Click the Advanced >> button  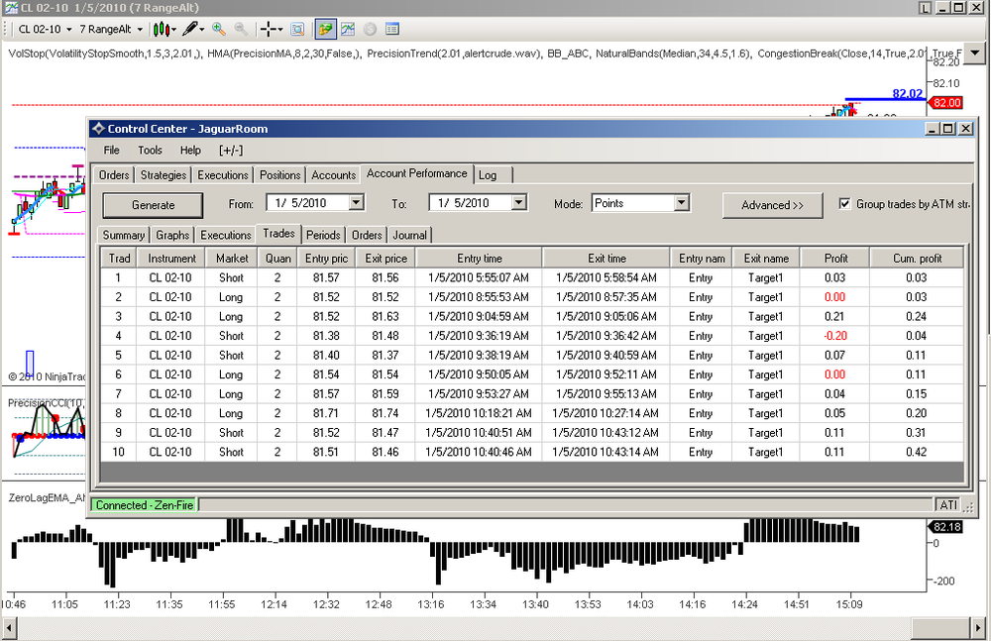point(772,205)
